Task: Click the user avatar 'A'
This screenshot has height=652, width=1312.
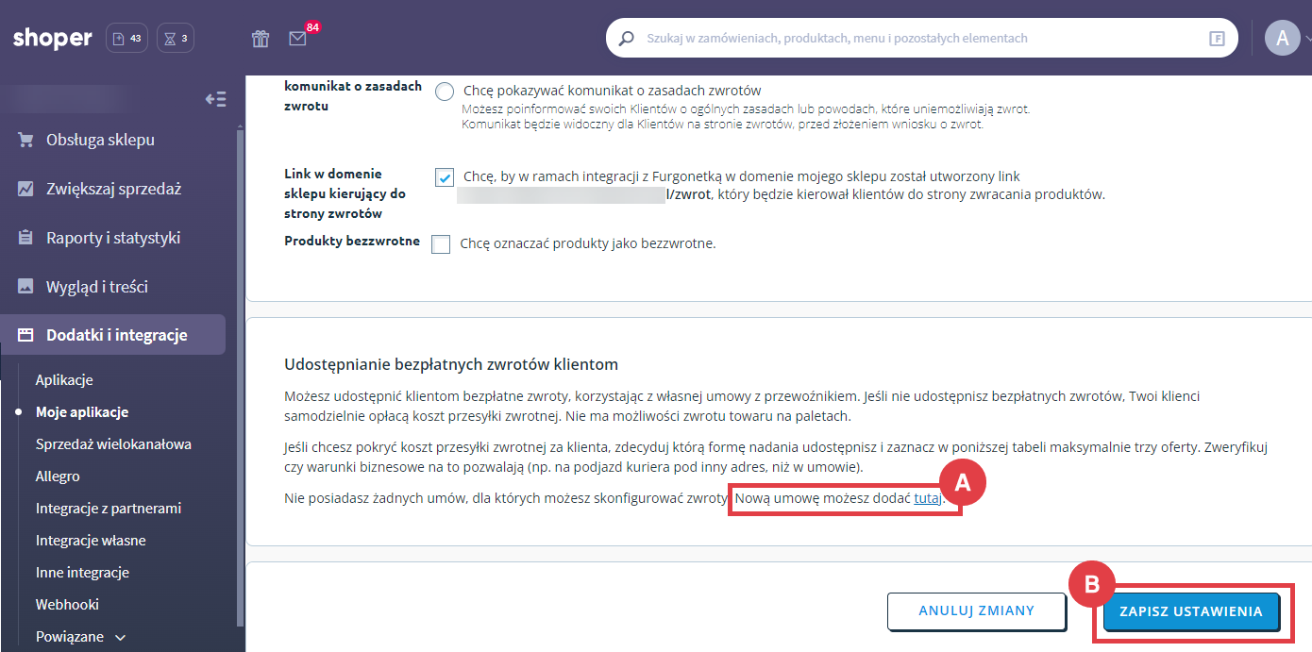Action: (1281, 39)
